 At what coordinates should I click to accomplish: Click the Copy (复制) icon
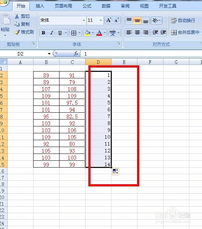17,24
